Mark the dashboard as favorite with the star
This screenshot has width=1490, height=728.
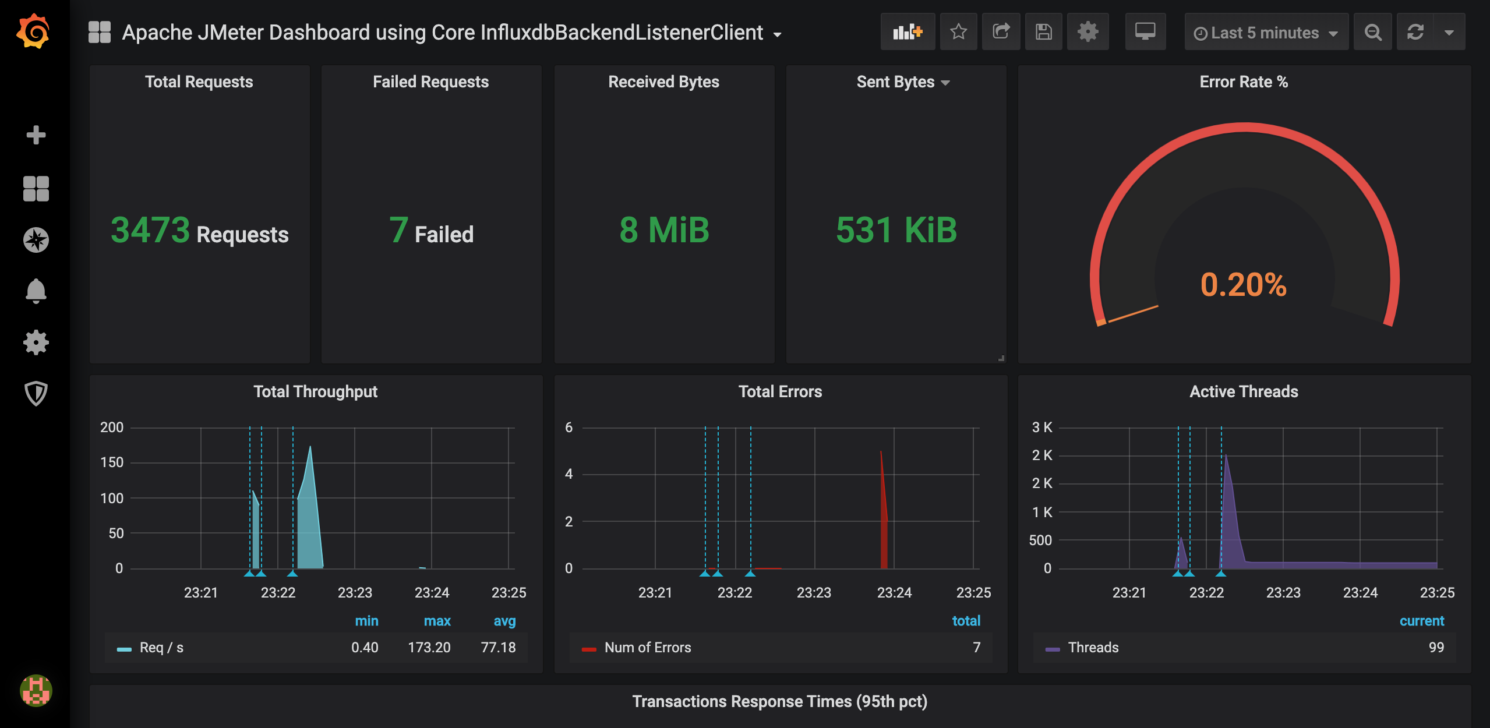point(958,32)
